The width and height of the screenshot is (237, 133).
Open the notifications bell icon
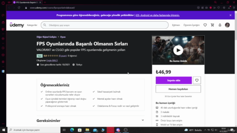(220, 25)
